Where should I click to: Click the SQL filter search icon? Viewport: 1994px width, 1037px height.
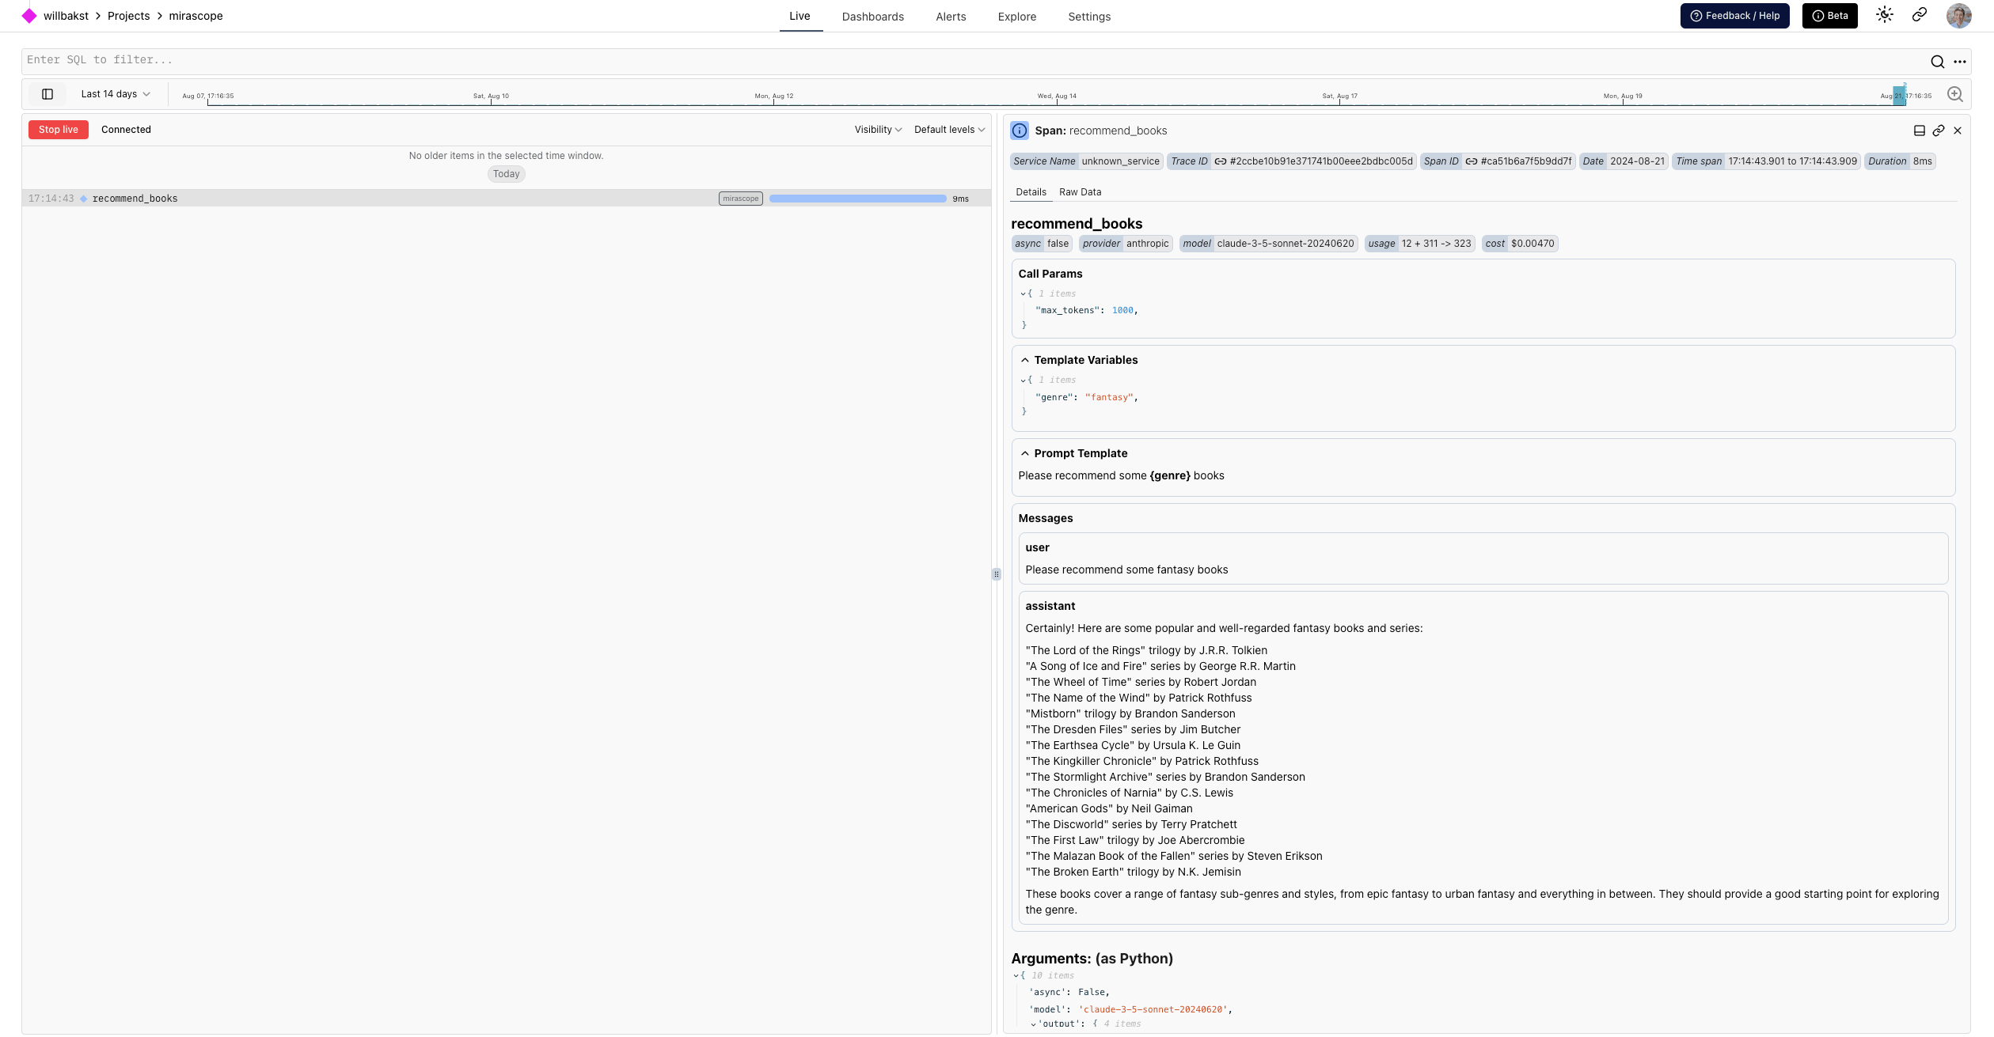[x=1937, y=62]
